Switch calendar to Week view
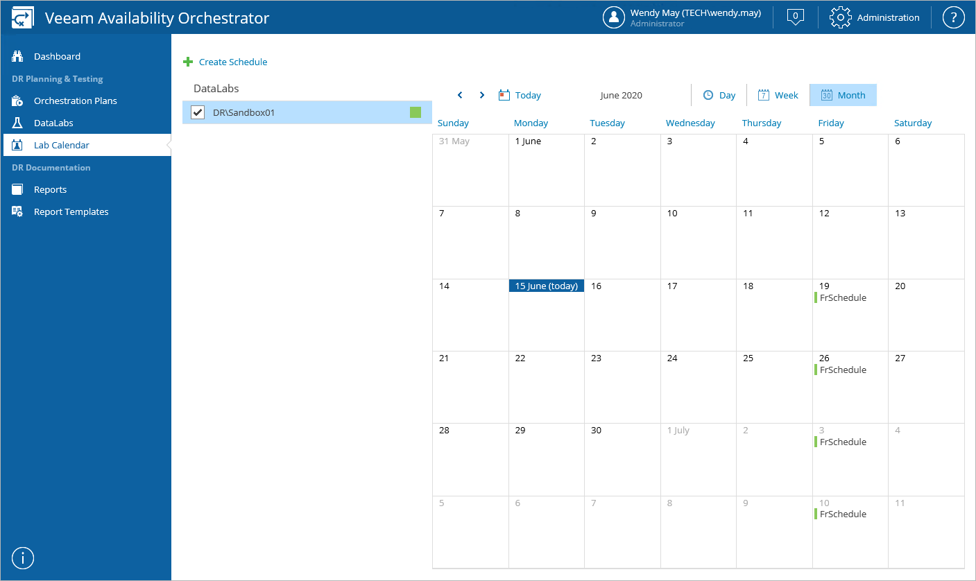Screen dimensions: 976x581 tap(778, 95)
